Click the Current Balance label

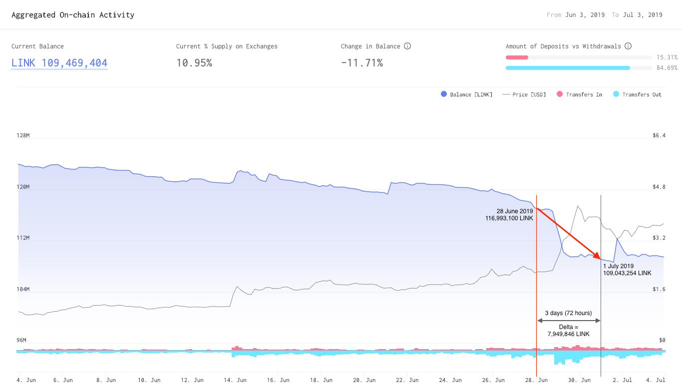tap(37, 46)
